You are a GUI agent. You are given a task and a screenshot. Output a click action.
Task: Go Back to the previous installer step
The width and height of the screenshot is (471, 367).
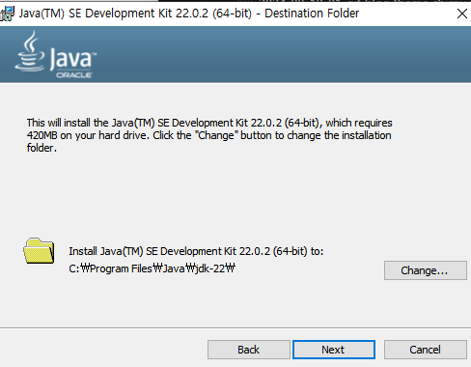(249, 350)
